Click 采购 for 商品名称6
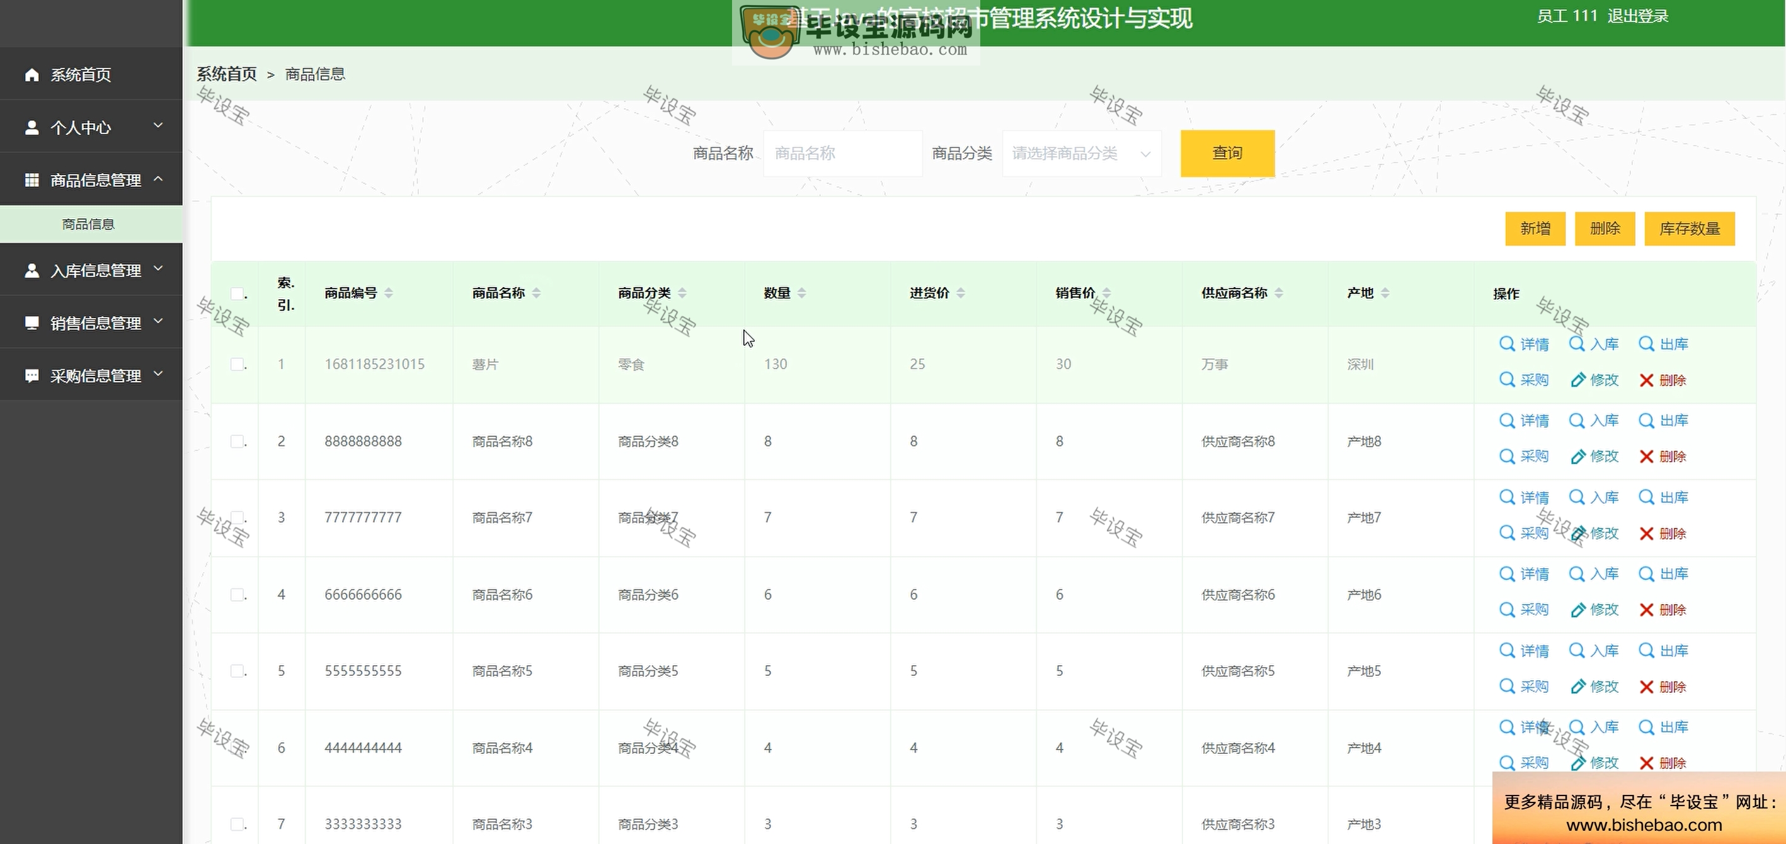This screenshot has width=1786, height=844. [x=1523, y=610]
